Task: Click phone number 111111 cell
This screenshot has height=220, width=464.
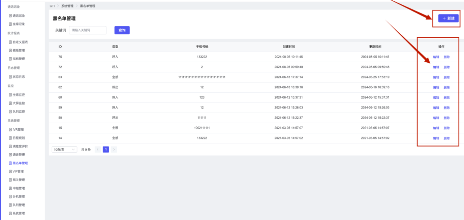Action: 202,118
